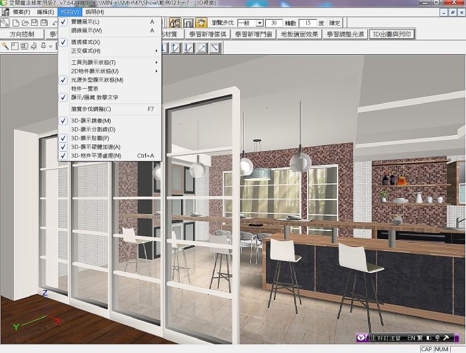Open the 說明(H) menu
This screenshot has width=466, height=353.
point(95,12)
